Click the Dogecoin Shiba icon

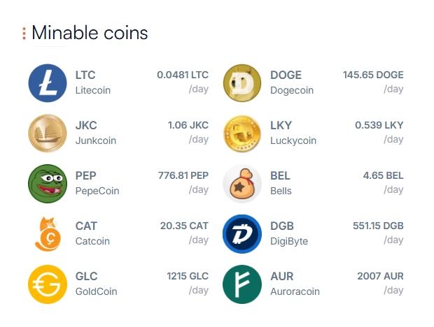pos(241,83)
